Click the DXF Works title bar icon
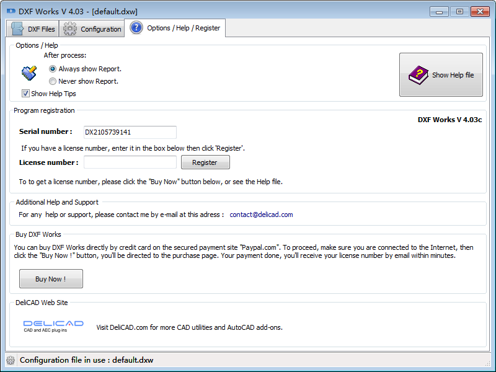 [x=11, y=11]
